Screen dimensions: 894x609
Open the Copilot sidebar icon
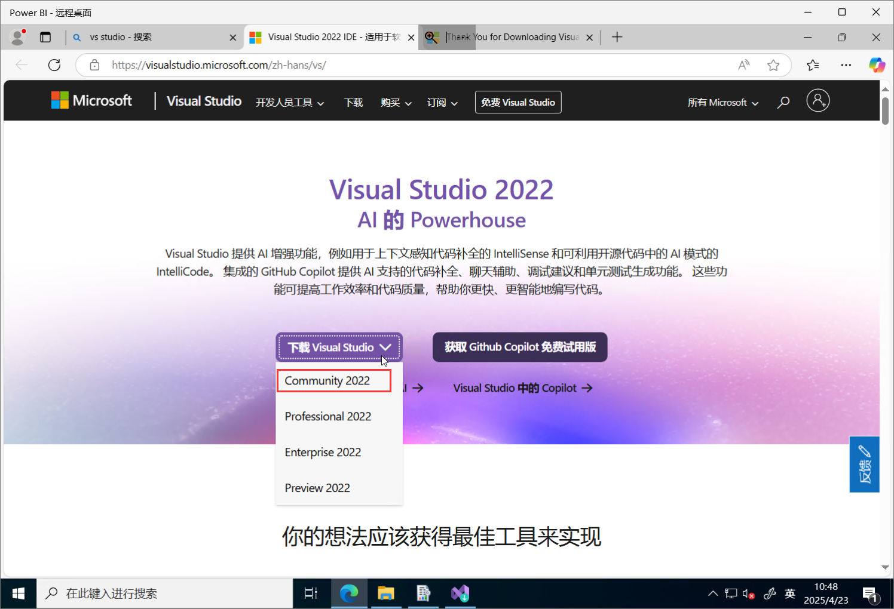click(x=877, y=65)
